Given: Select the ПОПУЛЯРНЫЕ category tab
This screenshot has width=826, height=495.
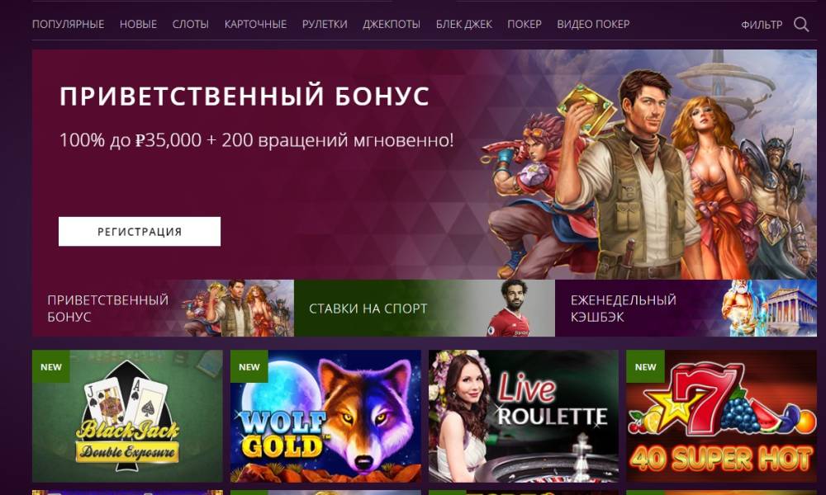Looking at the screenshot, I should pos(68,24).
